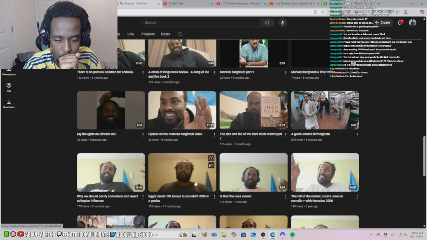
Task: Open Outlook from the taskbar
Action: [253, 235]
